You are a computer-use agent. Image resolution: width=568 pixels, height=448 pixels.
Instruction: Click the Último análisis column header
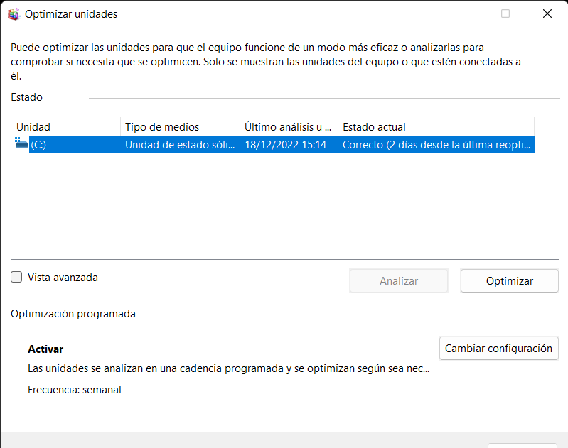(x=289, y=126)
